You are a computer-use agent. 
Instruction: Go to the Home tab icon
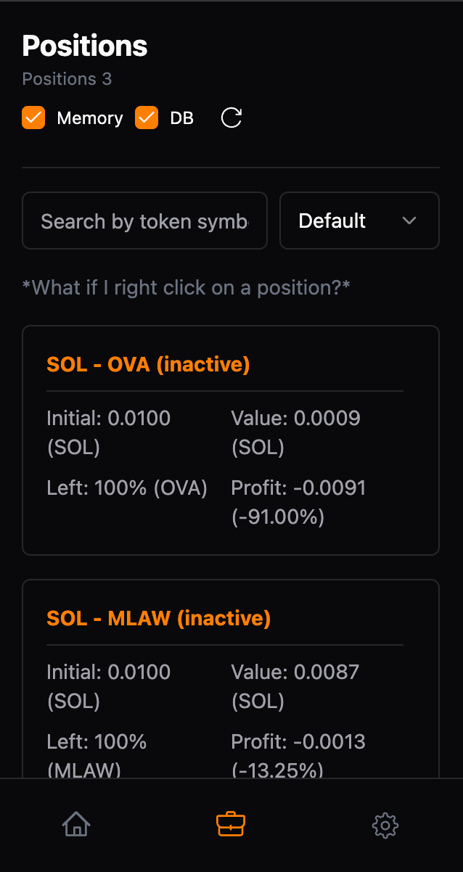76,824
